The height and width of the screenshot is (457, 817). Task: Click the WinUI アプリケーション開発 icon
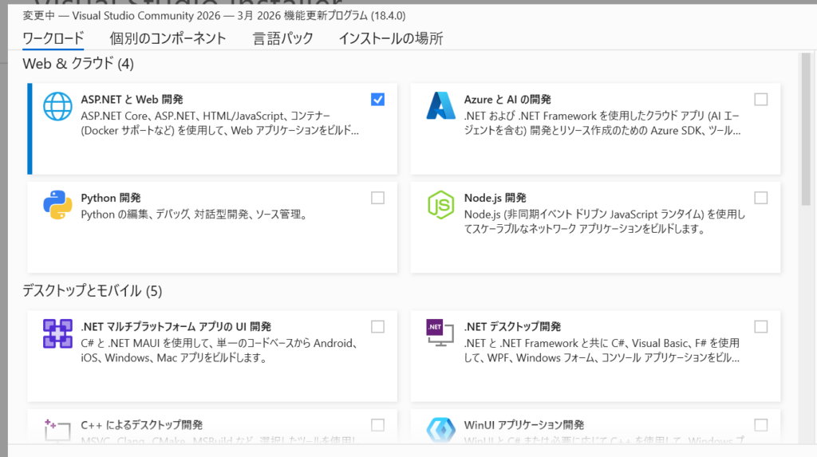pos(440,429)
